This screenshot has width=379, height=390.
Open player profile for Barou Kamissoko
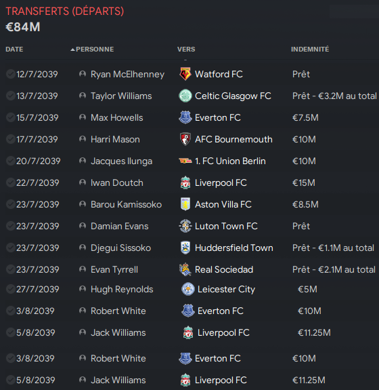(x=126, y=204)
